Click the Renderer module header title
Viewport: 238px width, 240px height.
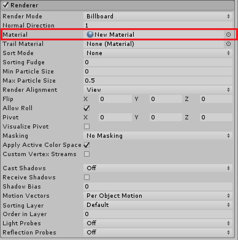click(25, 5)
